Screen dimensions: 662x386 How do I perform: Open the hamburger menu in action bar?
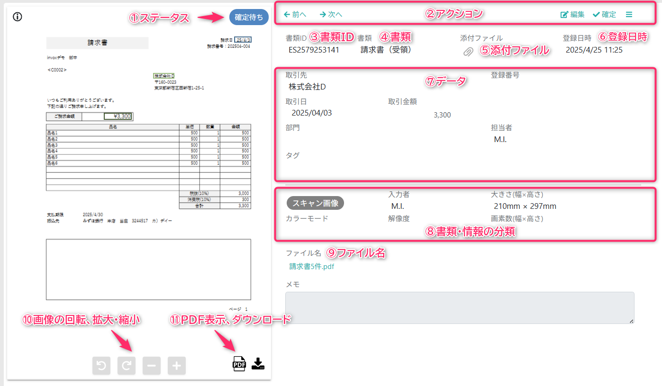tap(629, 15)
